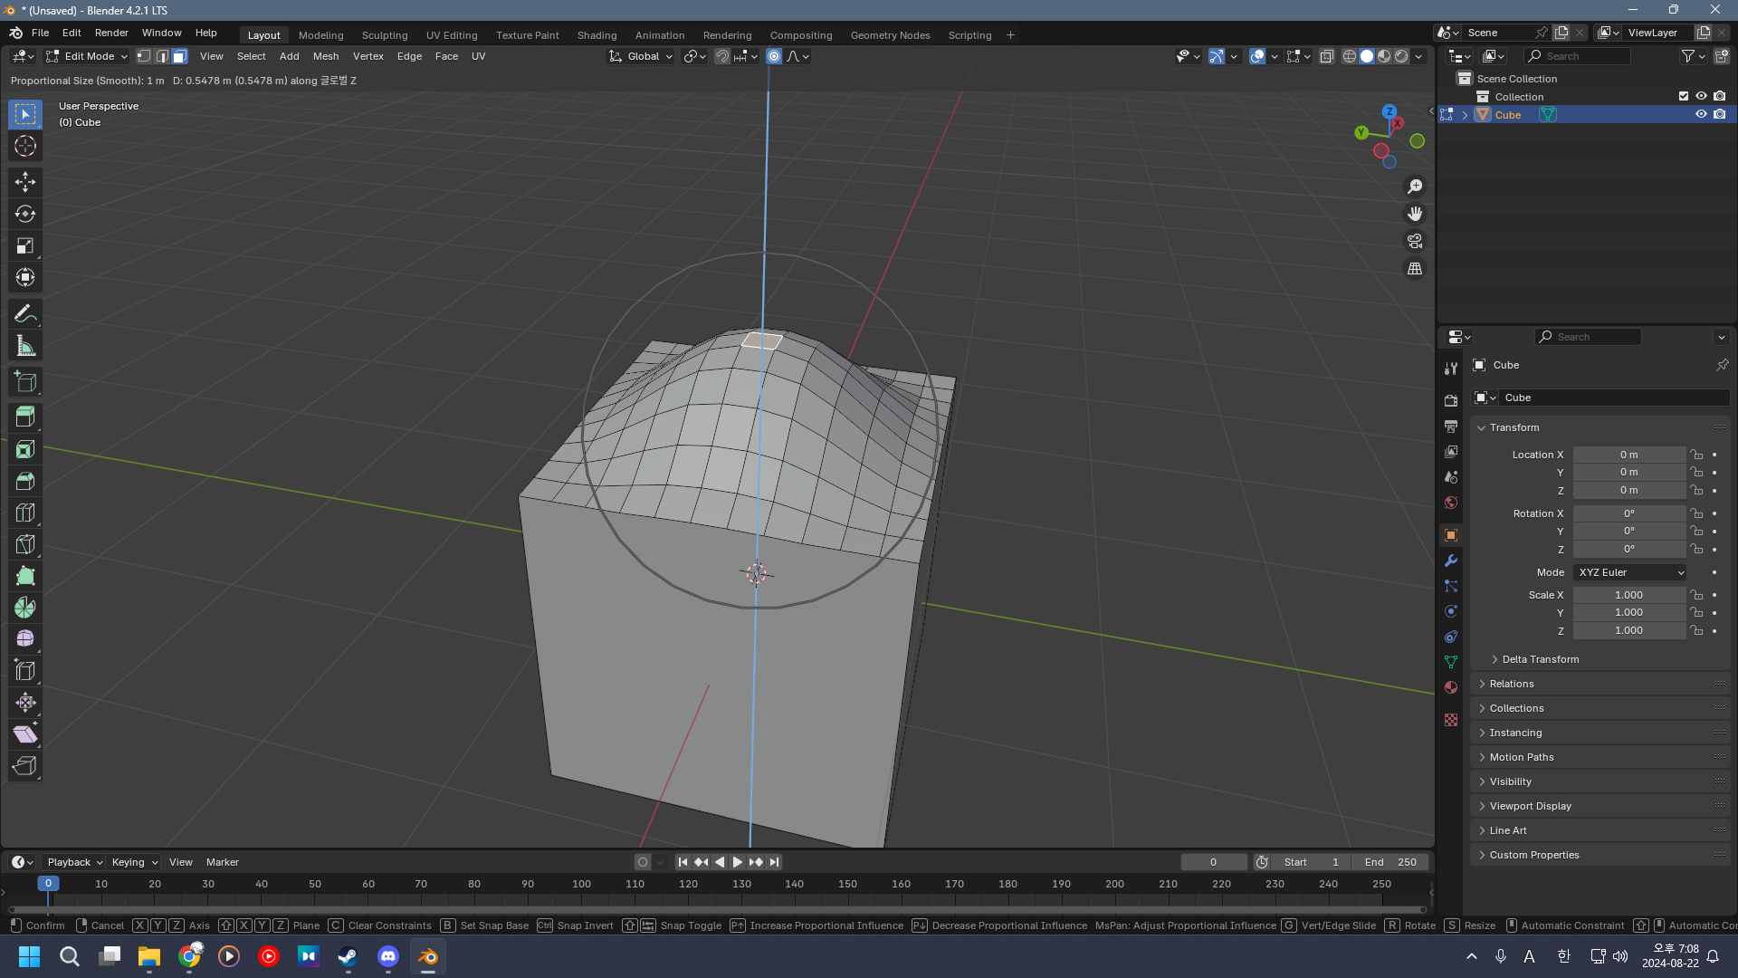Expand the Delta Transform panel
This screenshot has width=1738, height=978.
point(1540,659)
